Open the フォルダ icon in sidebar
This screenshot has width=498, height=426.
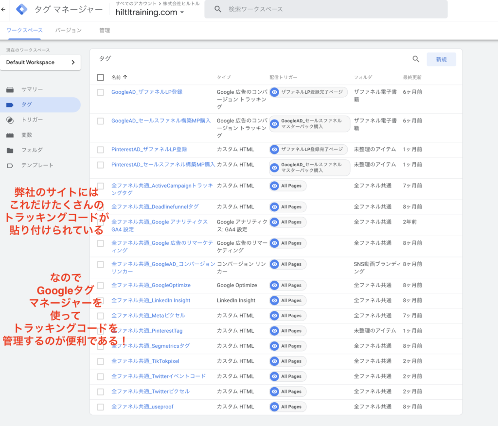coord(10,151)
